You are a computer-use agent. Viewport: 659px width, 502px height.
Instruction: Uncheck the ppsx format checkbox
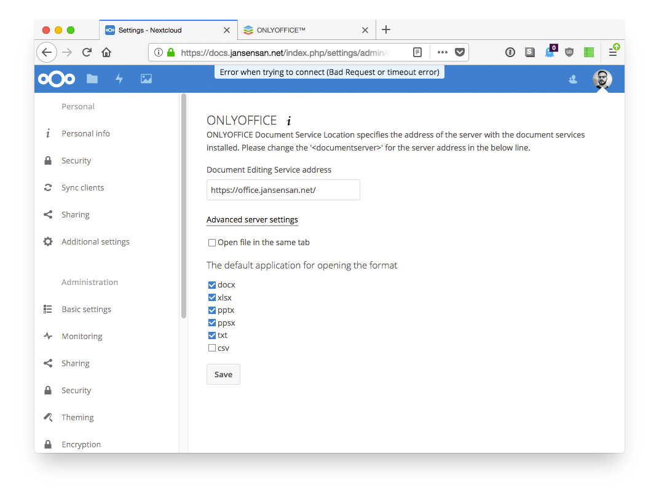click(x=212, y=323)
